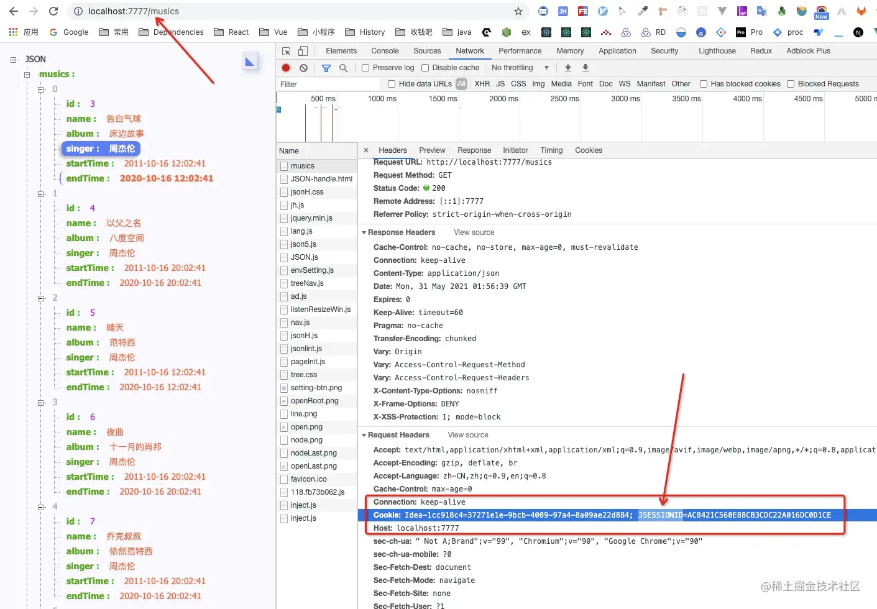Collapse JSON array item 1

[41, 194]
